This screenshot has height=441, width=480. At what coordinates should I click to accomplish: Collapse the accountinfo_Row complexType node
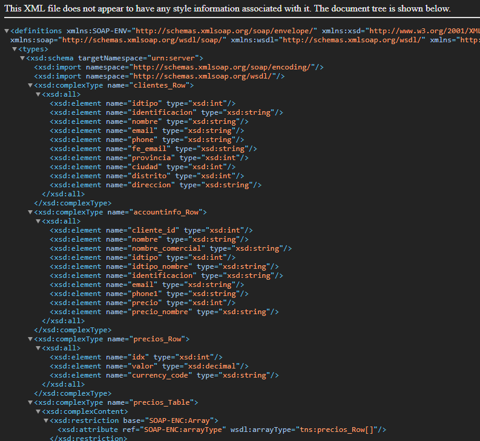pos(30,212)
